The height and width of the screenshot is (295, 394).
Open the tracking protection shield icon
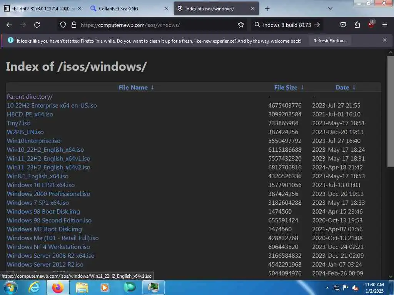click(x=63, y=25)
